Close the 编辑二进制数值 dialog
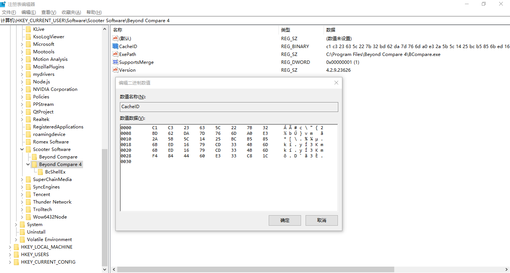510x273 pixels. [336, 83]
